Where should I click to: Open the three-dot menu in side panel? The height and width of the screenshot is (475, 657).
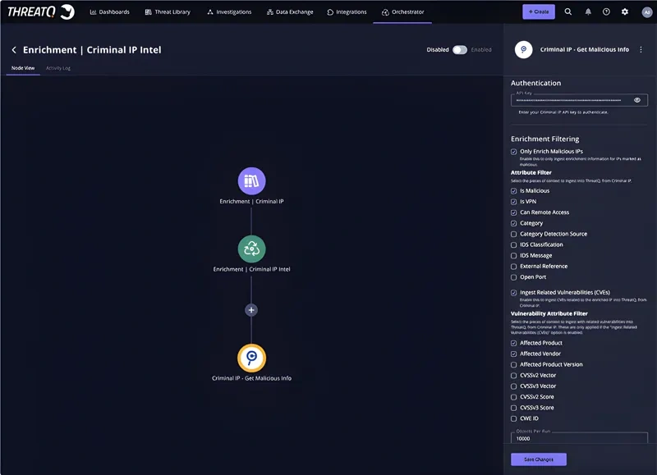[x=641, y=49]
